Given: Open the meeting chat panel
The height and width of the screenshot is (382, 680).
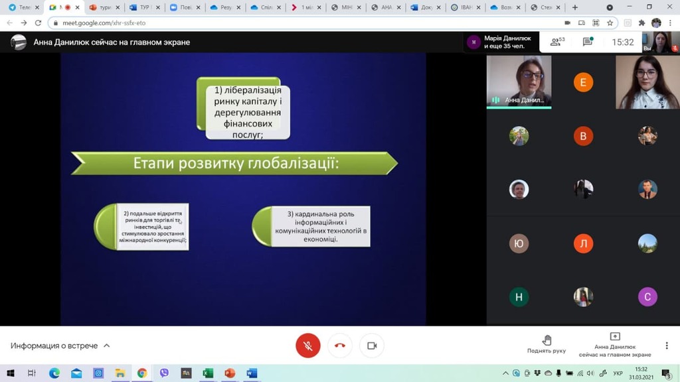Looking at the screenshot, I should (588, 42).
